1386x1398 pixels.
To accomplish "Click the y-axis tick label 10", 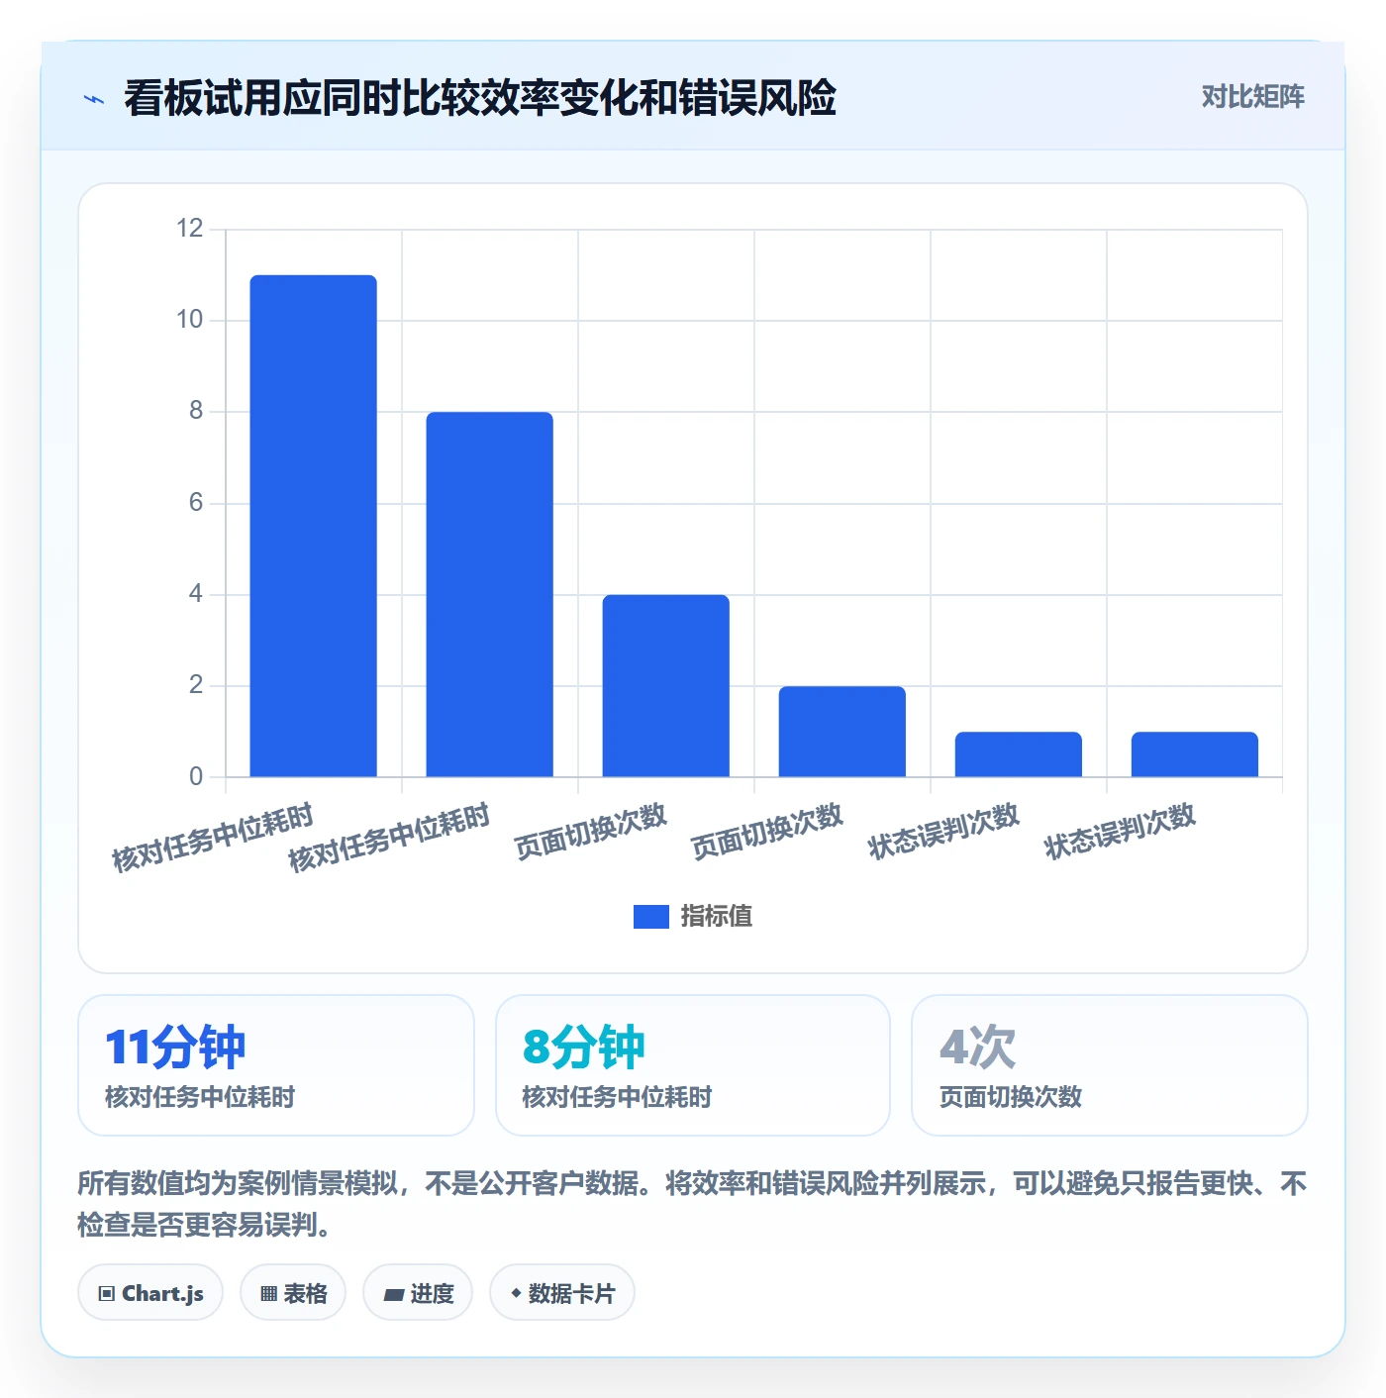I will click(189, 320).
